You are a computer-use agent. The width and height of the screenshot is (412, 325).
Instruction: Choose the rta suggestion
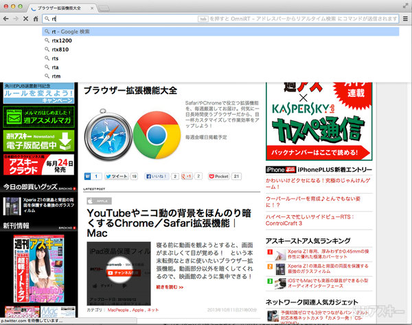point(220,67)
